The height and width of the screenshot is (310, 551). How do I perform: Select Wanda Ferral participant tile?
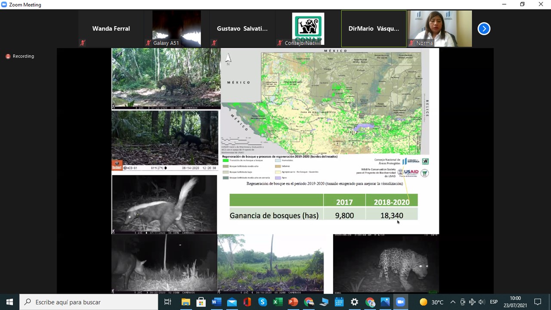tap(111, 29)
